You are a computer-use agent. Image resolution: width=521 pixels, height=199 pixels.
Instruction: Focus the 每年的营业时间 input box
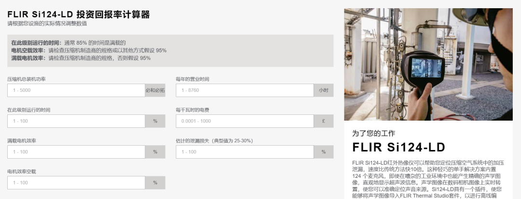coord(245,90)
